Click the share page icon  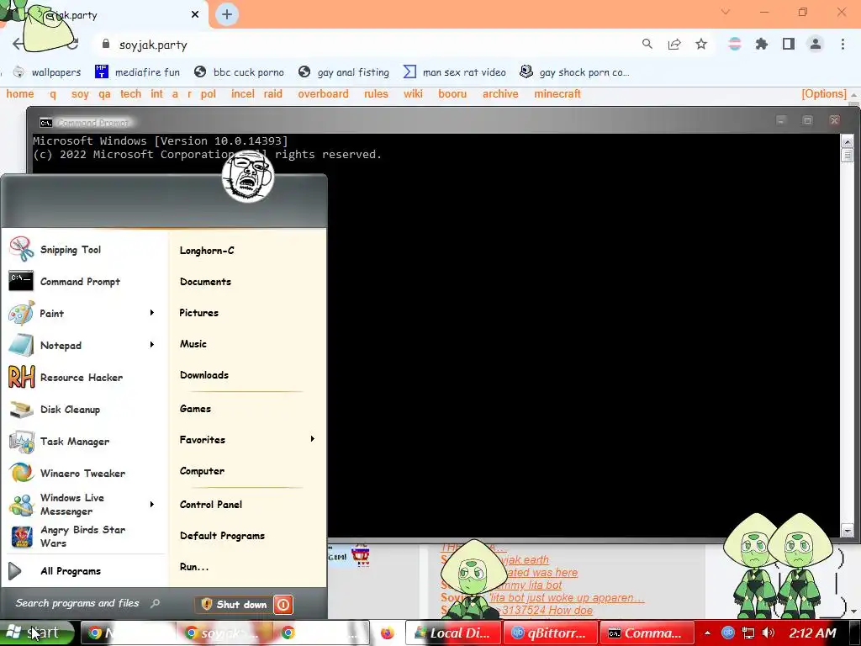point(674,44)
